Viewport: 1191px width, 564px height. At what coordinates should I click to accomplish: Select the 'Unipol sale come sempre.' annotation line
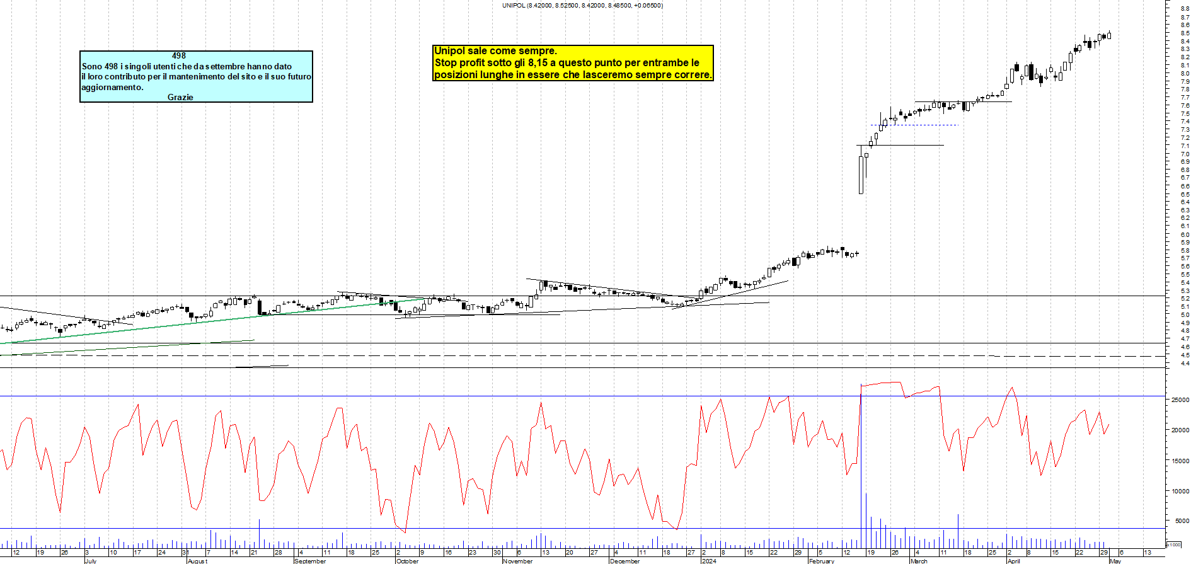[495, 50]
